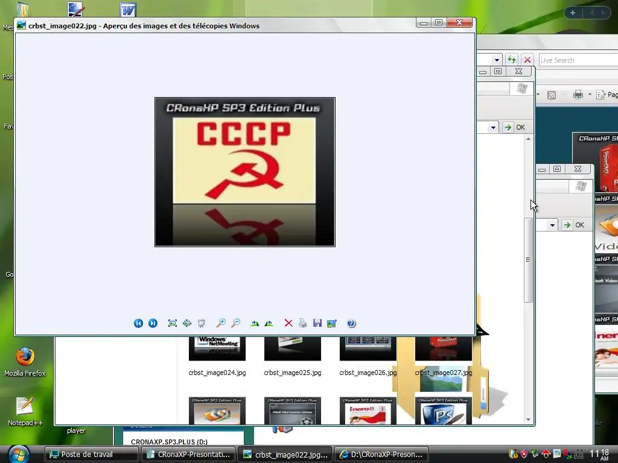This screenshot has height=463, width=618.
Task: Expand address dropdown in the crbst thumbnails folder window
Action: (493, 127)
